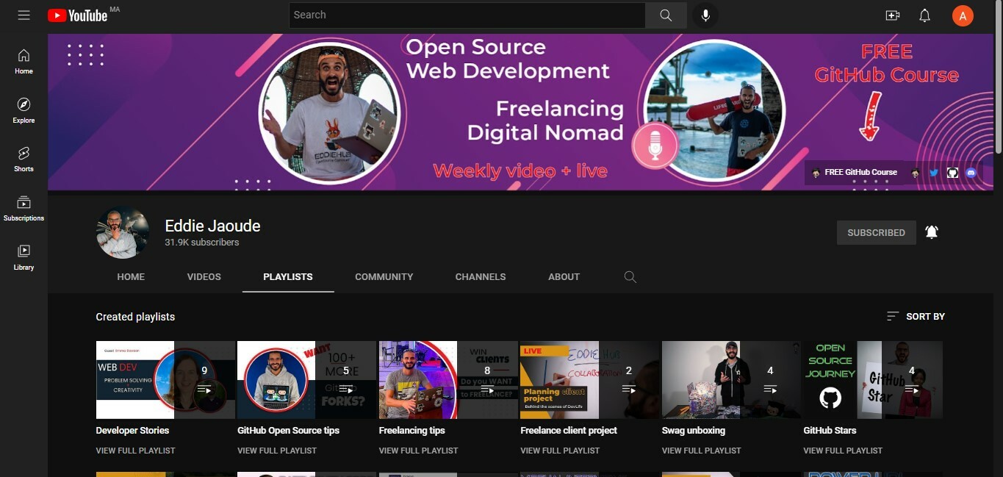Click the GitHub Stars title
This screenshot has width=1003, height=477.
tap(830, 431)
